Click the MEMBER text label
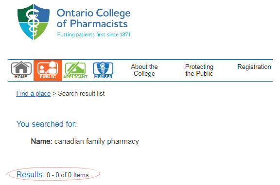The height and width of the screenshot is (185, 280). point(103,77)
